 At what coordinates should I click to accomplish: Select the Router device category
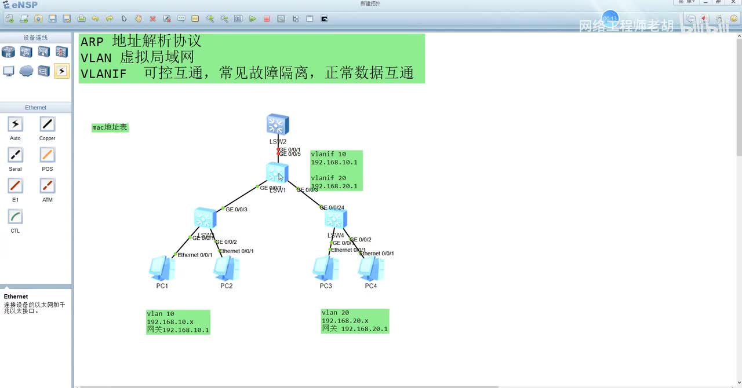pyautogui.click(x=8, y=52)
